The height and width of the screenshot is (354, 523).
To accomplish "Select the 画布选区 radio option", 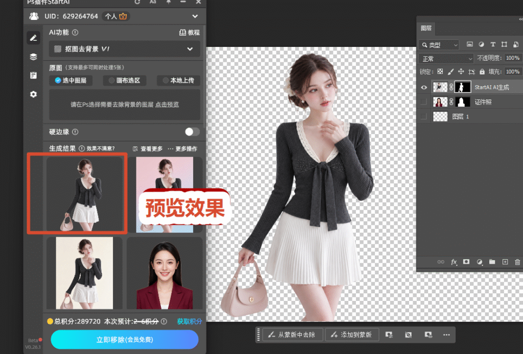I will [125, 80].
